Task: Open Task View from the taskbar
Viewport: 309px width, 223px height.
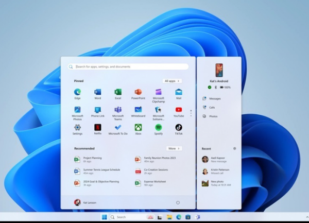Action: point(160,217)
